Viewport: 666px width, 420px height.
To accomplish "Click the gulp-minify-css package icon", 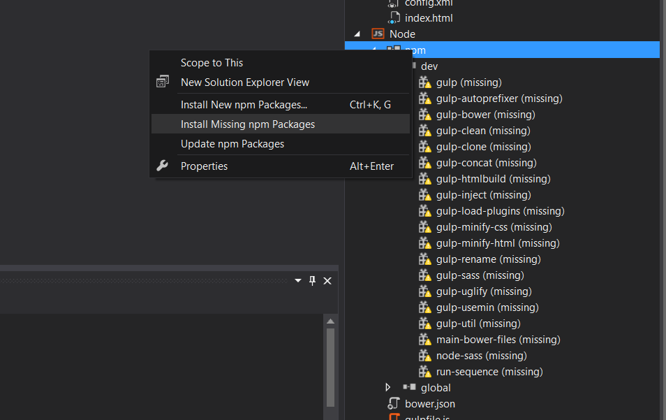I will (424, 227).
